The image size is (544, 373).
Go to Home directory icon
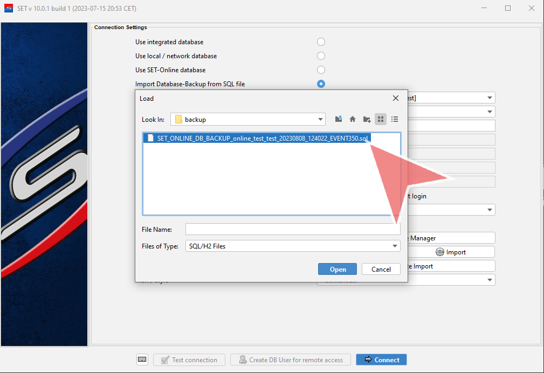[x=353, y=119]
